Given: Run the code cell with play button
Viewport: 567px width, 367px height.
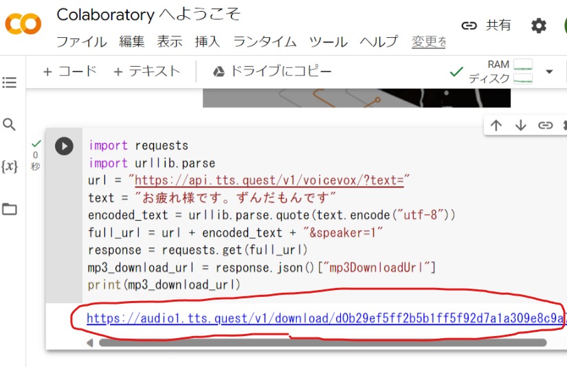Looking at the screenshot, I should pyautogui.click(x=64, y=146).
